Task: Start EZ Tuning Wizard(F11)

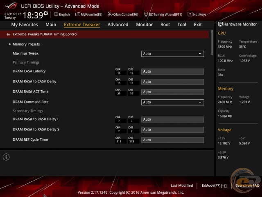Action: coord(165,15)
